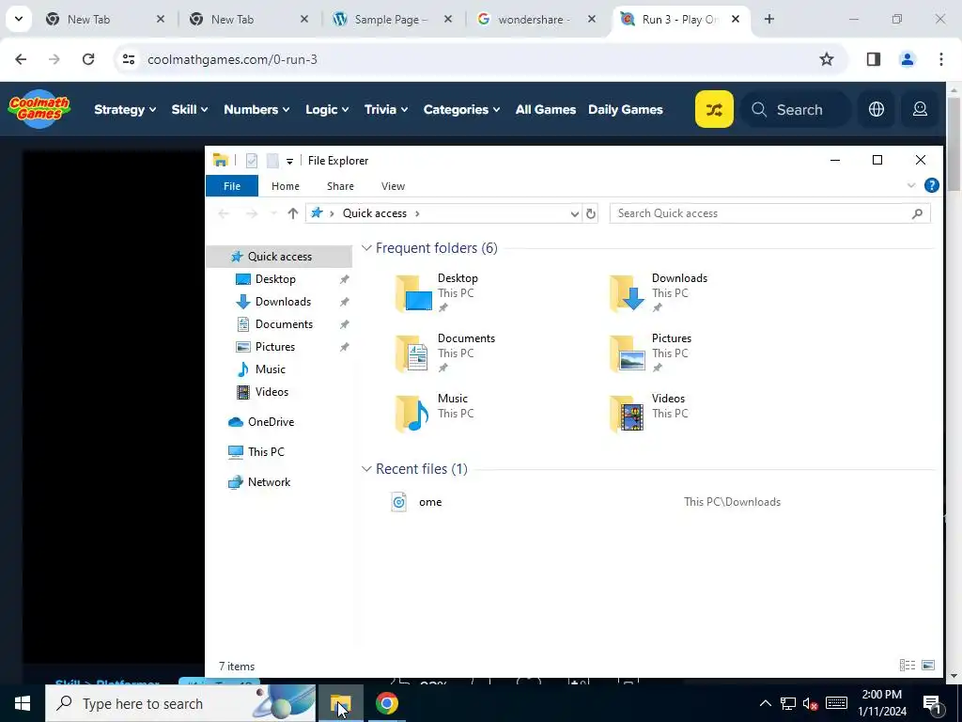Open a new Chrome tab with plus button
The height and width of the screenshot is (722, 962).
(x=768, y=19)
